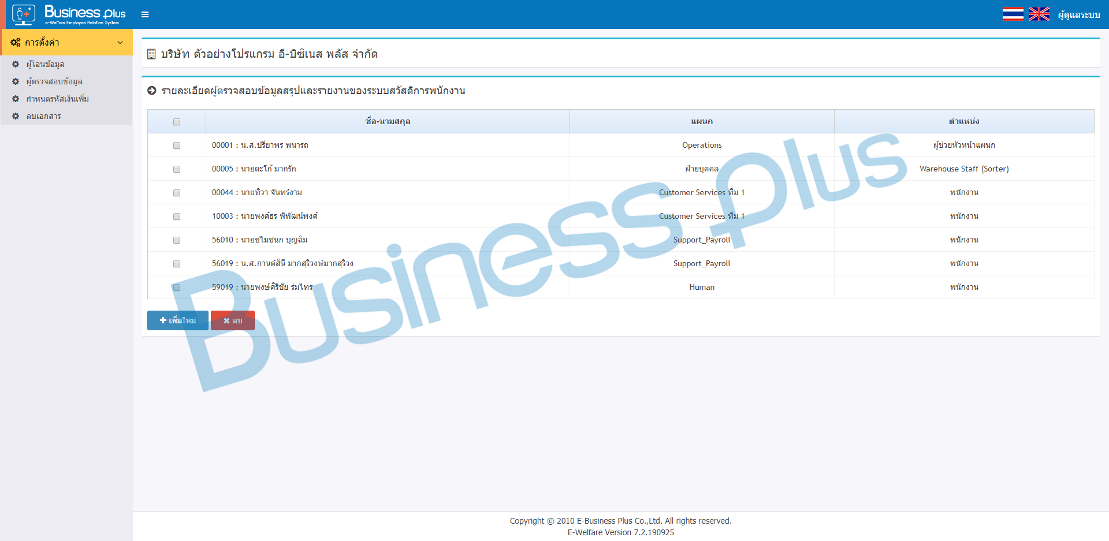The width and height of the screenshot is (1109, 541).
Task: Click the building icon next to company name
Action: pos(151,54)
